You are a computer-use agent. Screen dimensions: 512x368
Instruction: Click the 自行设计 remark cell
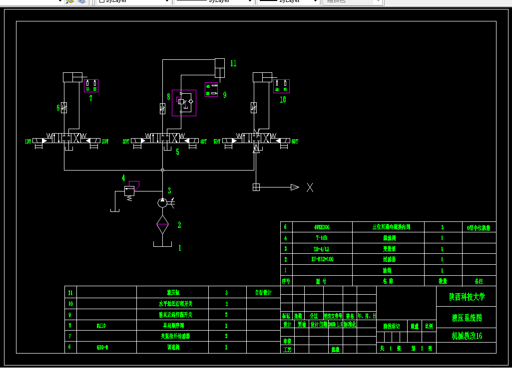tap(263, 292)
